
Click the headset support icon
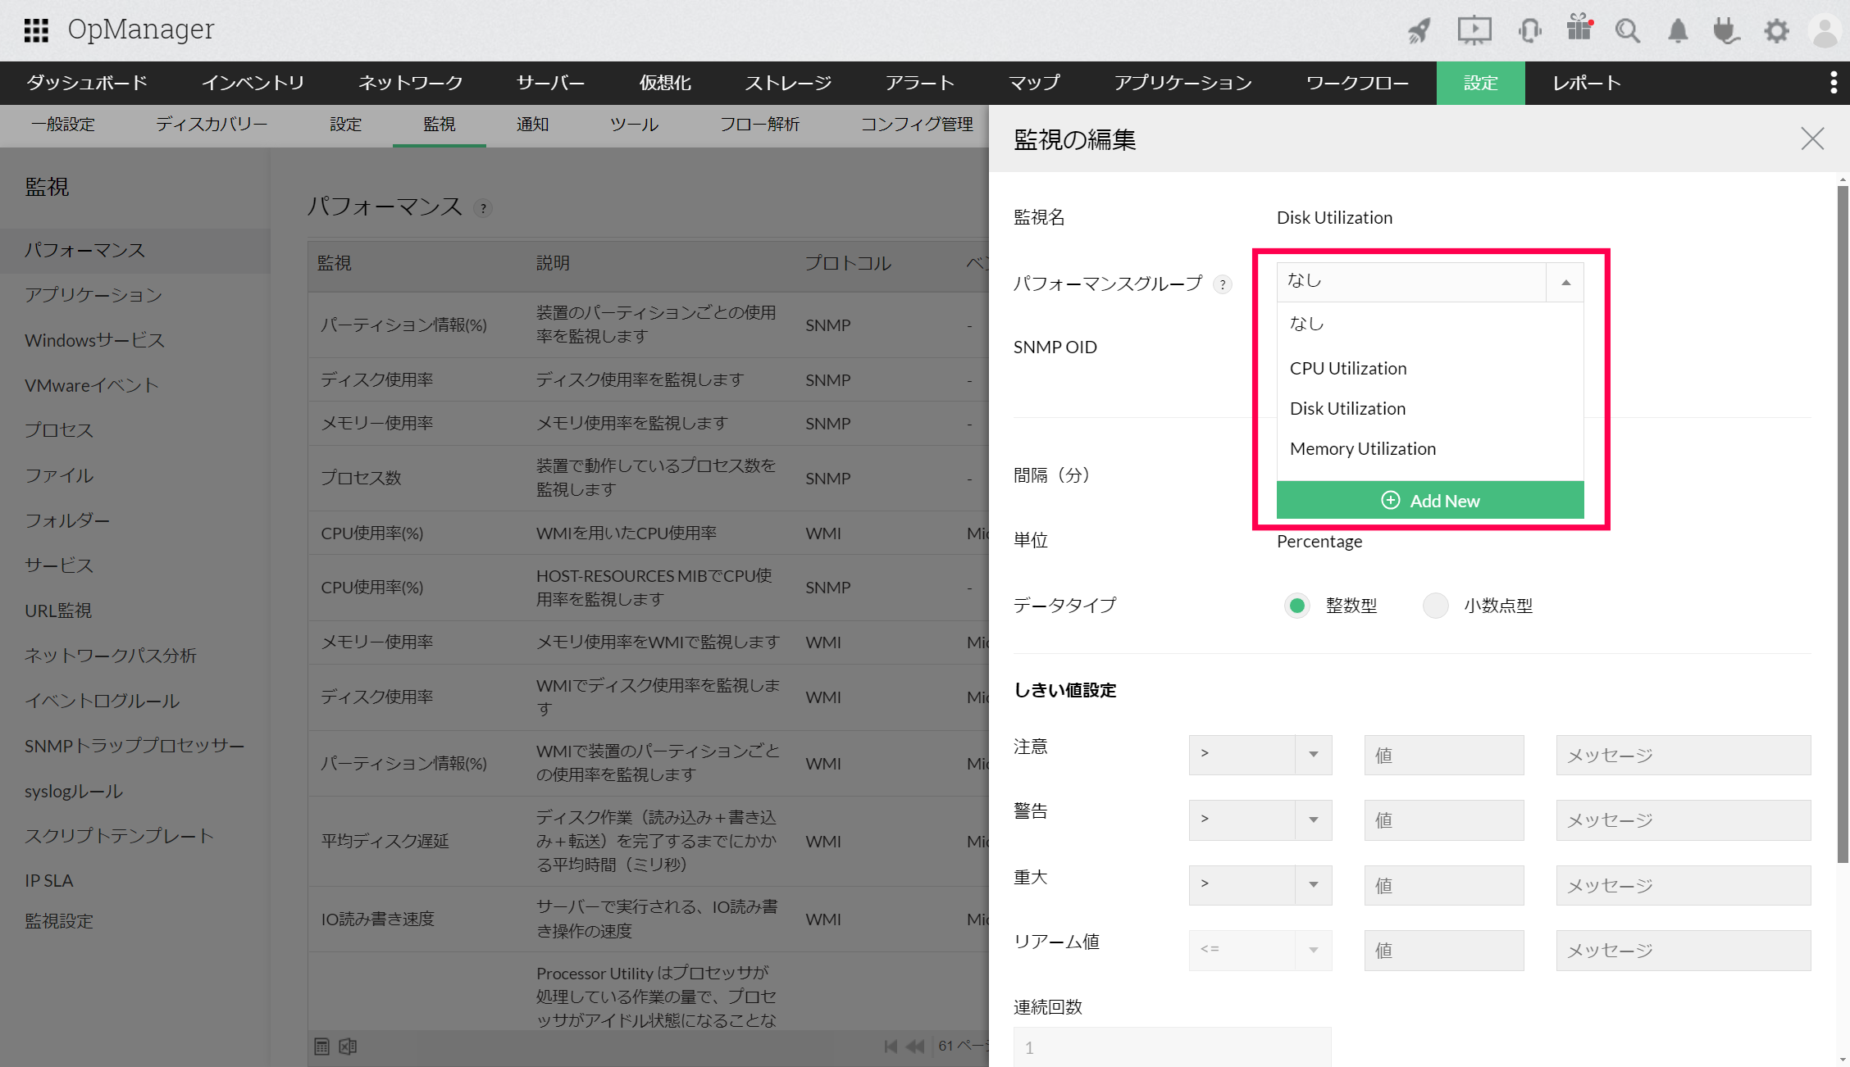pyautogui.click(x=1529, y=31)
